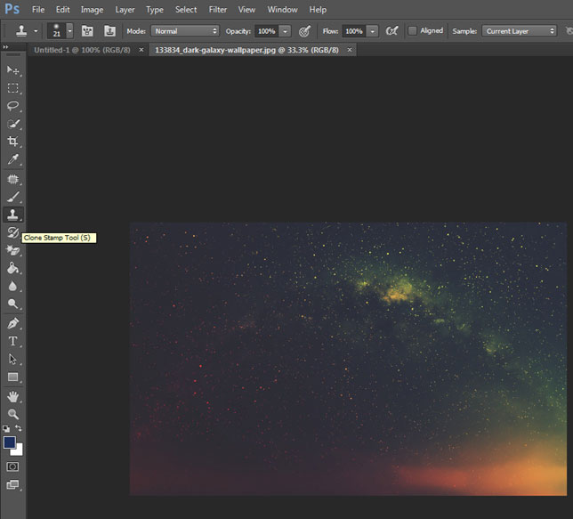Select the Hand tool
Viewport: 573px width, 519px height.
tap(13, 396)
